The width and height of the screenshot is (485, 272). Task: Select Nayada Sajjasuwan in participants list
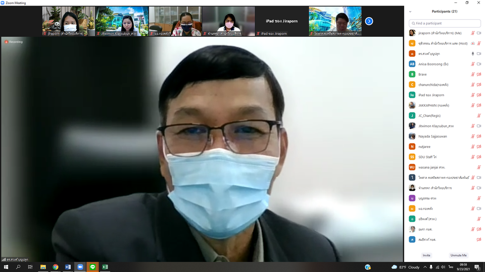pyautogui.click(x=432, y=137)
